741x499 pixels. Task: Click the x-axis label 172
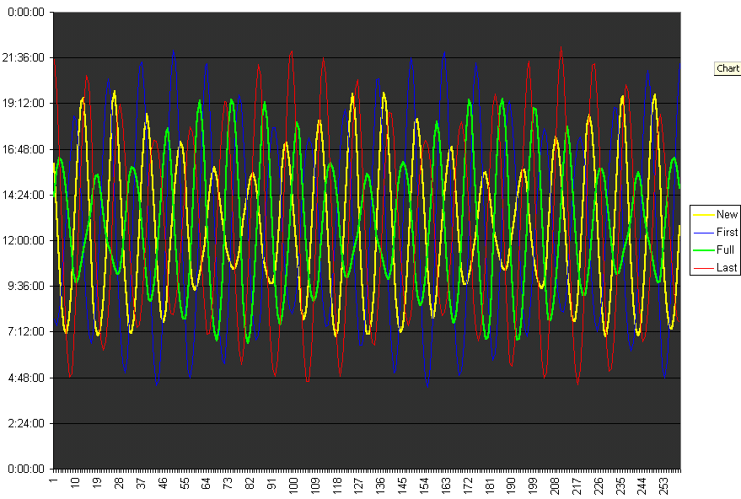467,486
